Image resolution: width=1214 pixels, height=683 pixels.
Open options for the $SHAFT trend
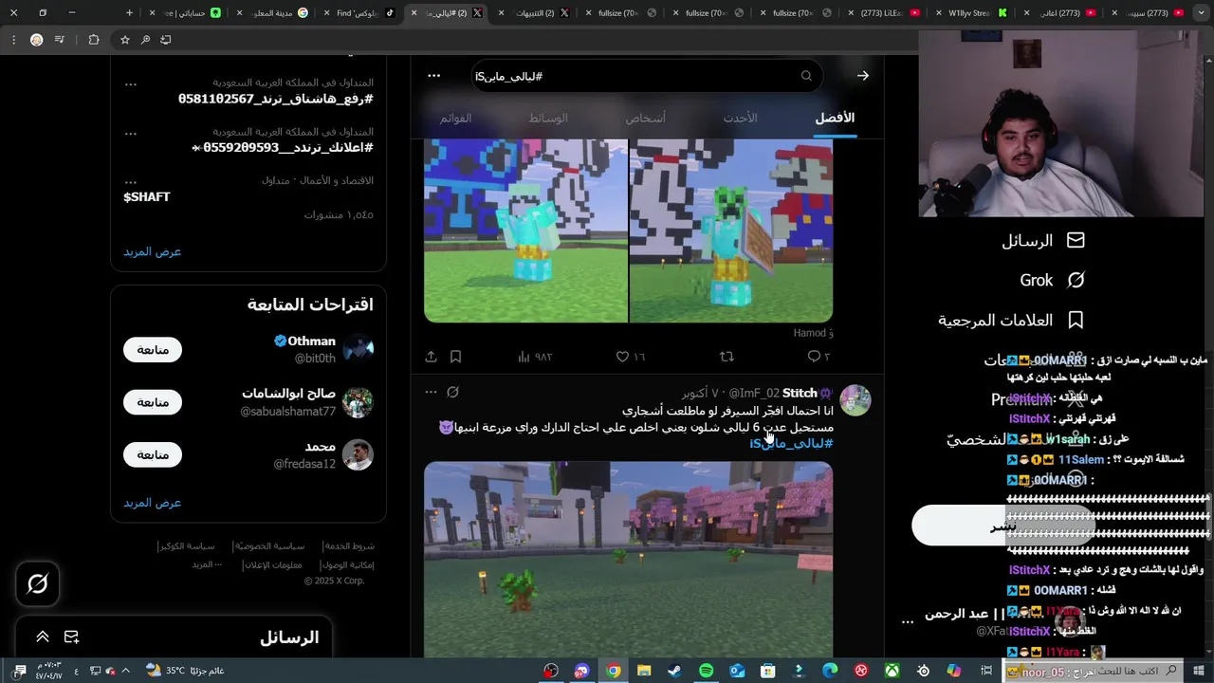131,182
